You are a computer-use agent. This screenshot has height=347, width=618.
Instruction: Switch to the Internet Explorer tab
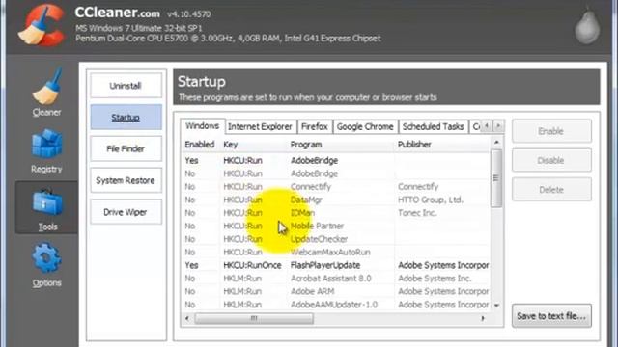[x=260, y=126]
